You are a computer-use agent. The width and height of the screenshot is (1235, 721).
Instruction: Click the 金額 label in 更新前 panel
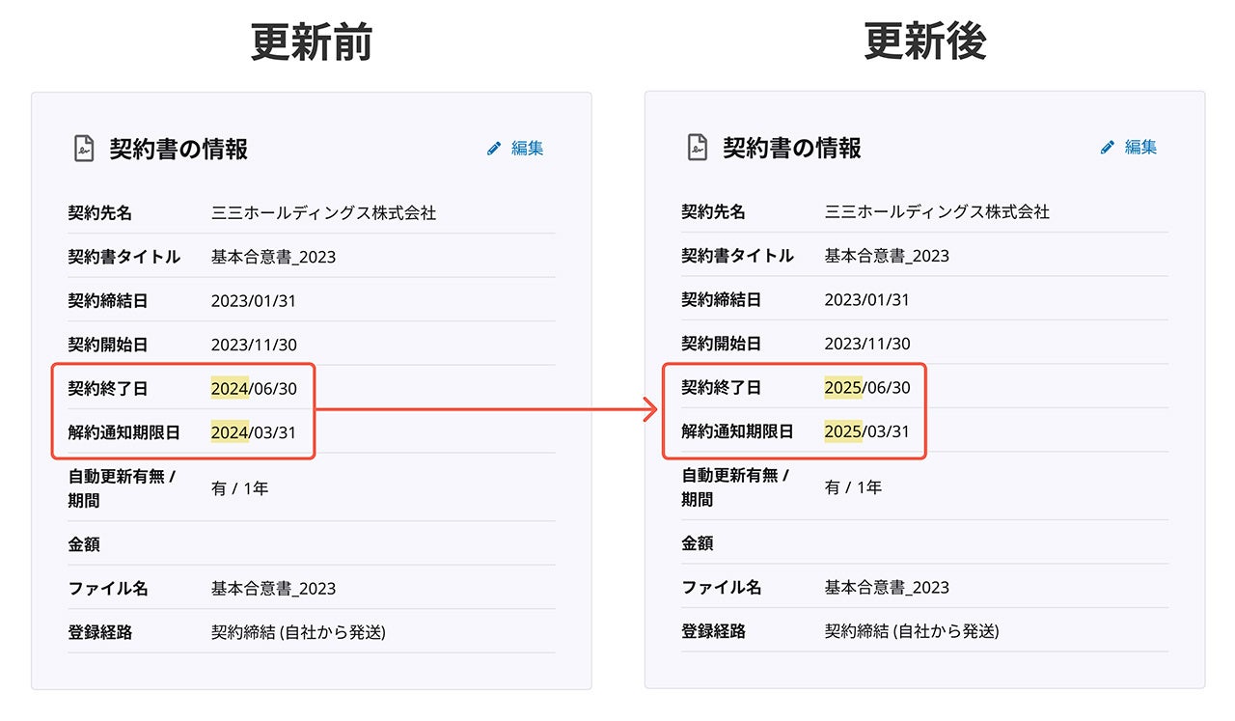(x=84, y=544)
